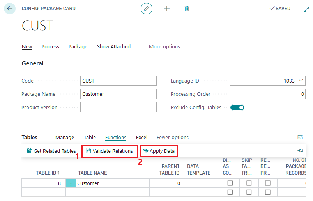
Task: Click Data Template cell in Customer row
Action: [203, 183]
